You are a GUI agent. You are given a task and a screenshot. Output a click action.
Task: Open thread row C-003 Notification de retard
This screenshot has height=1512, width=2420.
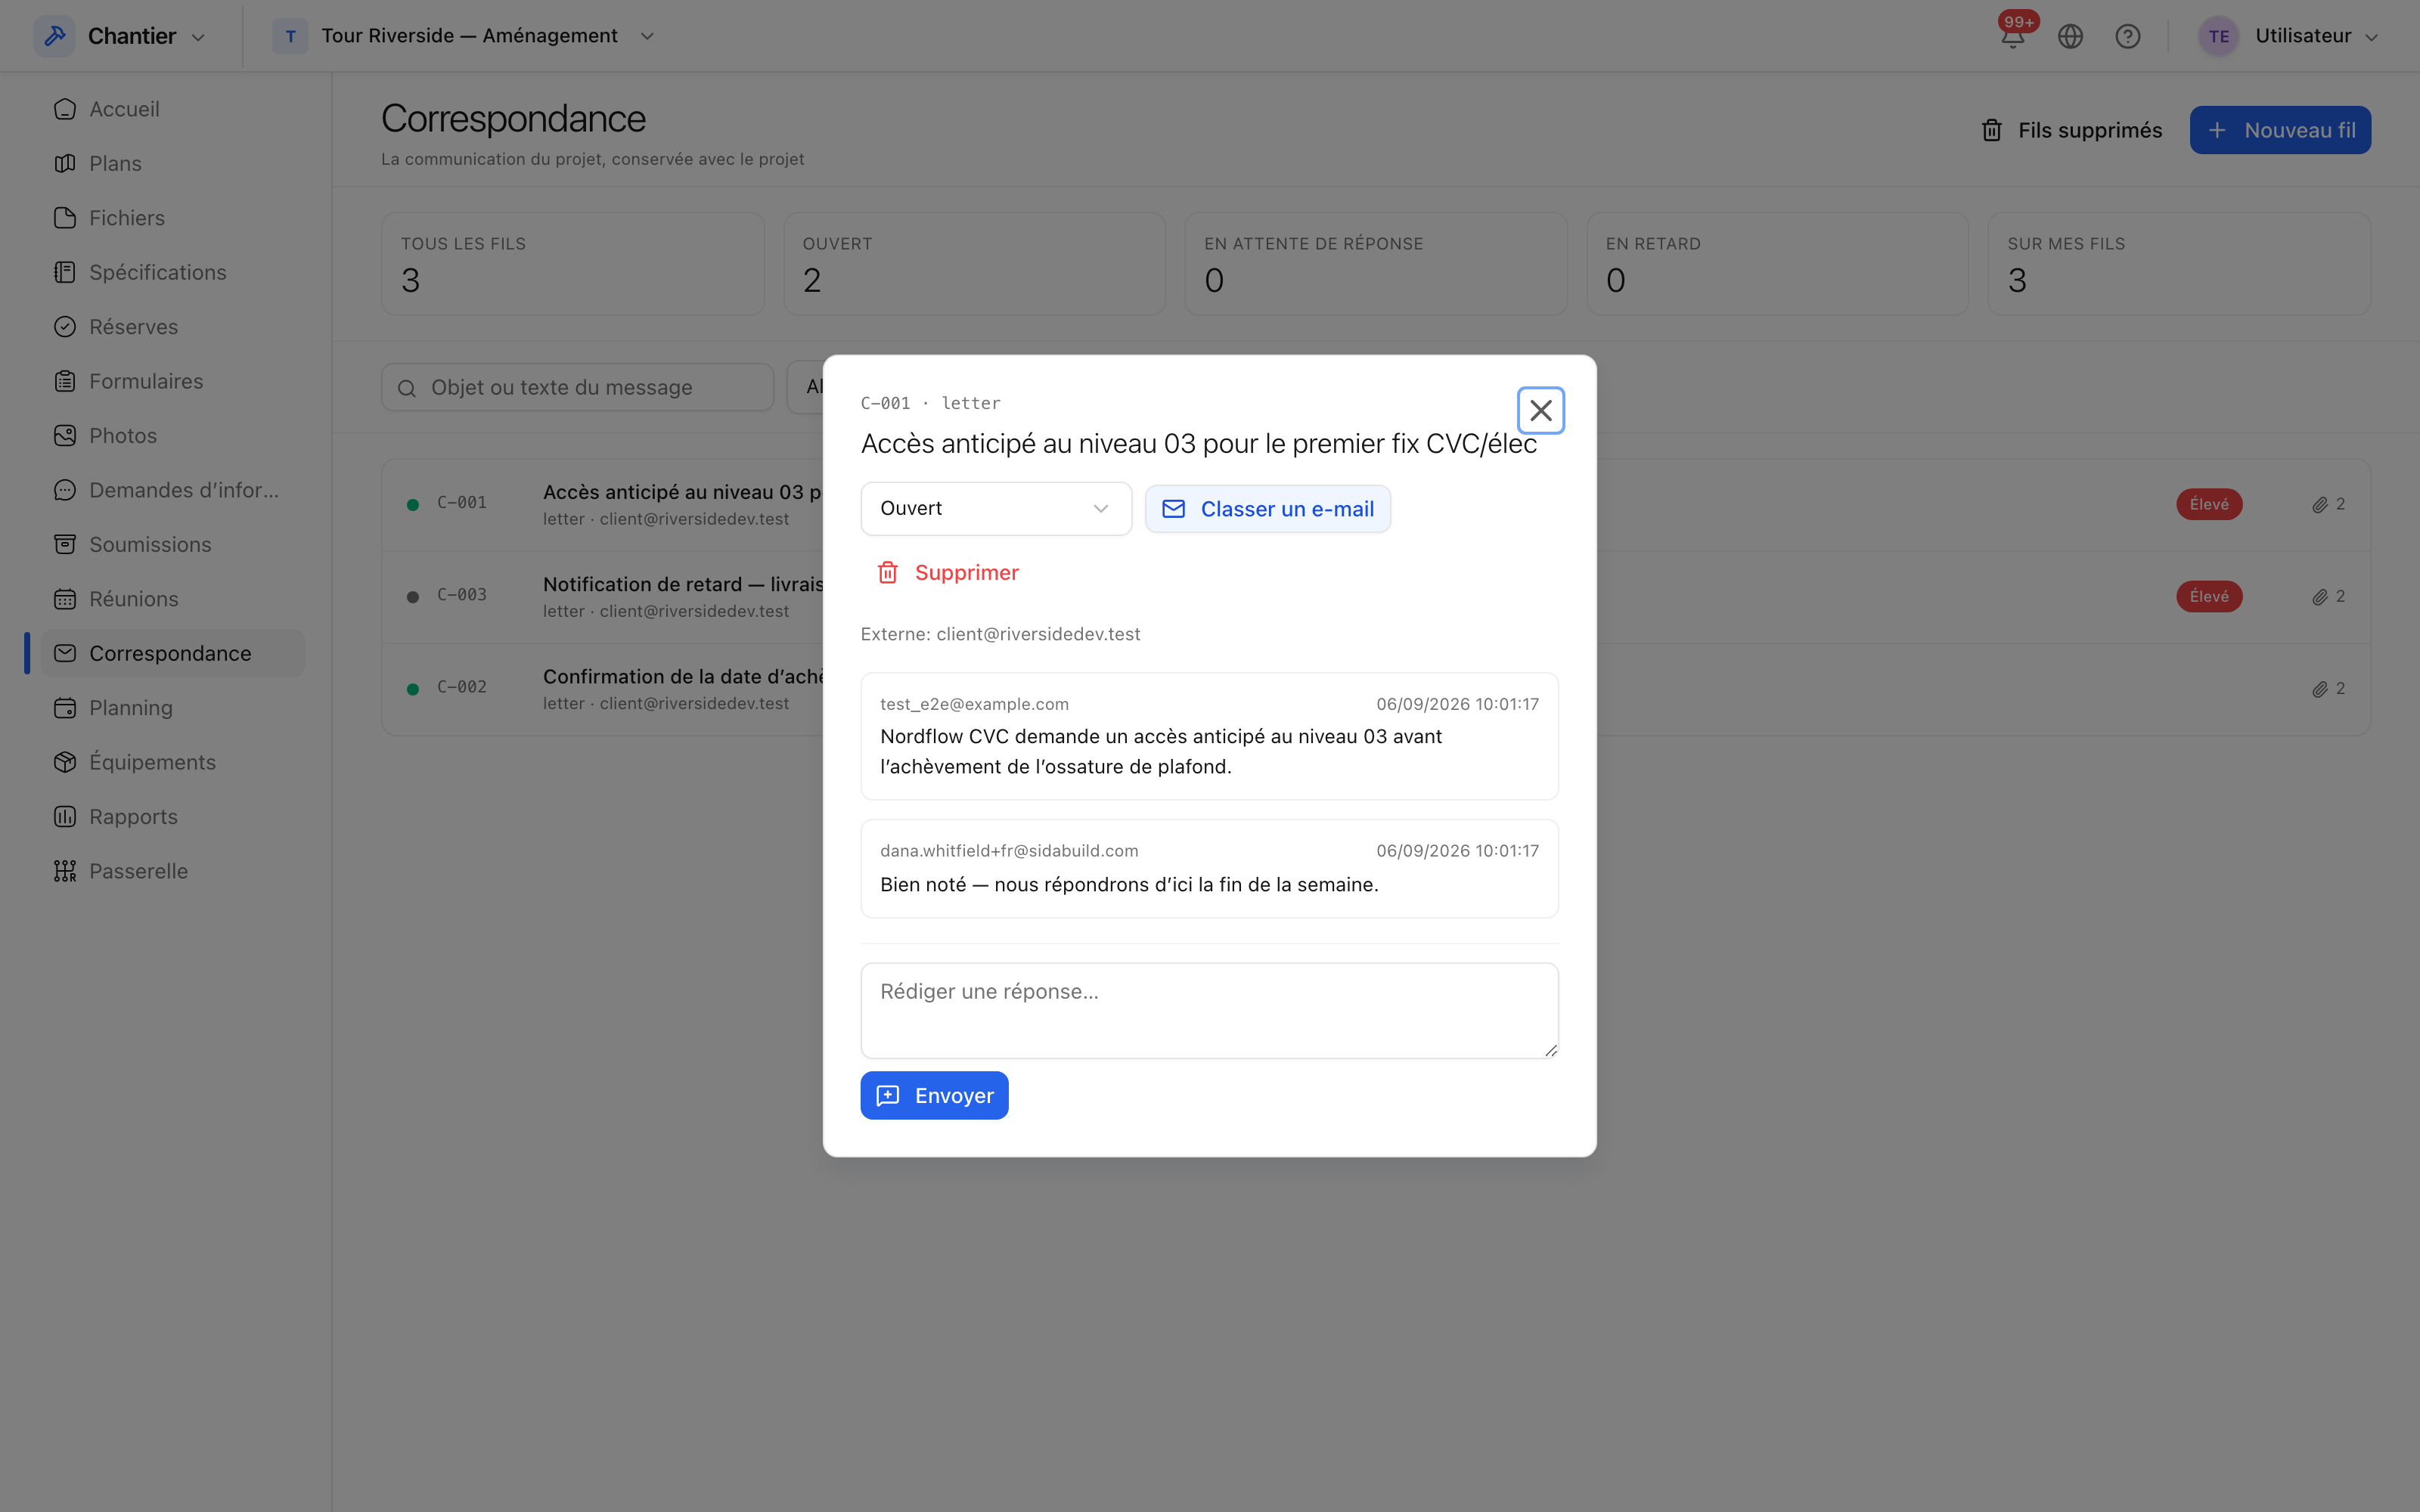tap(1375, 597)
